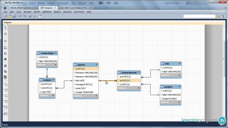This screenshot has height=128, width=228.
Task: Collapse the project table via its arrow
Action: (x=179, y=87)
